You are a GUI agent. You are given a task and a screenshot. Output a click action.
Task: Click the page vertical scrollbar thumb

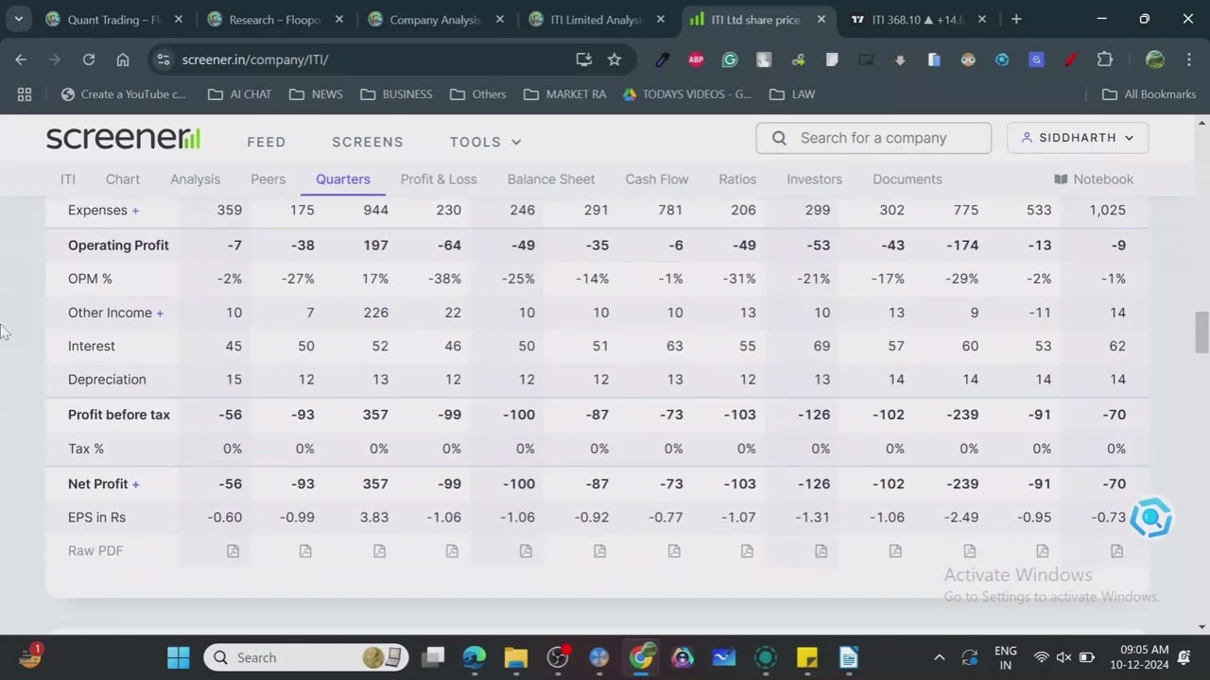[x=1201, y=332]
